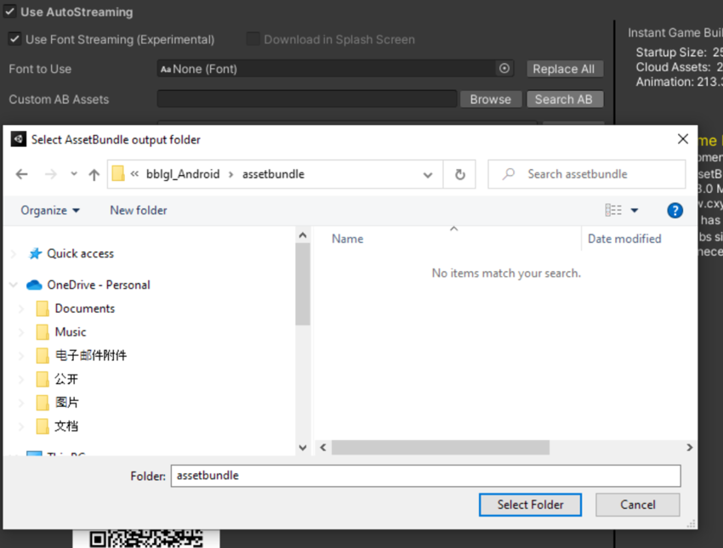Click the Folder name input field
The height and width of the screenshot is (548, 723).
click(x=425, y=476)
